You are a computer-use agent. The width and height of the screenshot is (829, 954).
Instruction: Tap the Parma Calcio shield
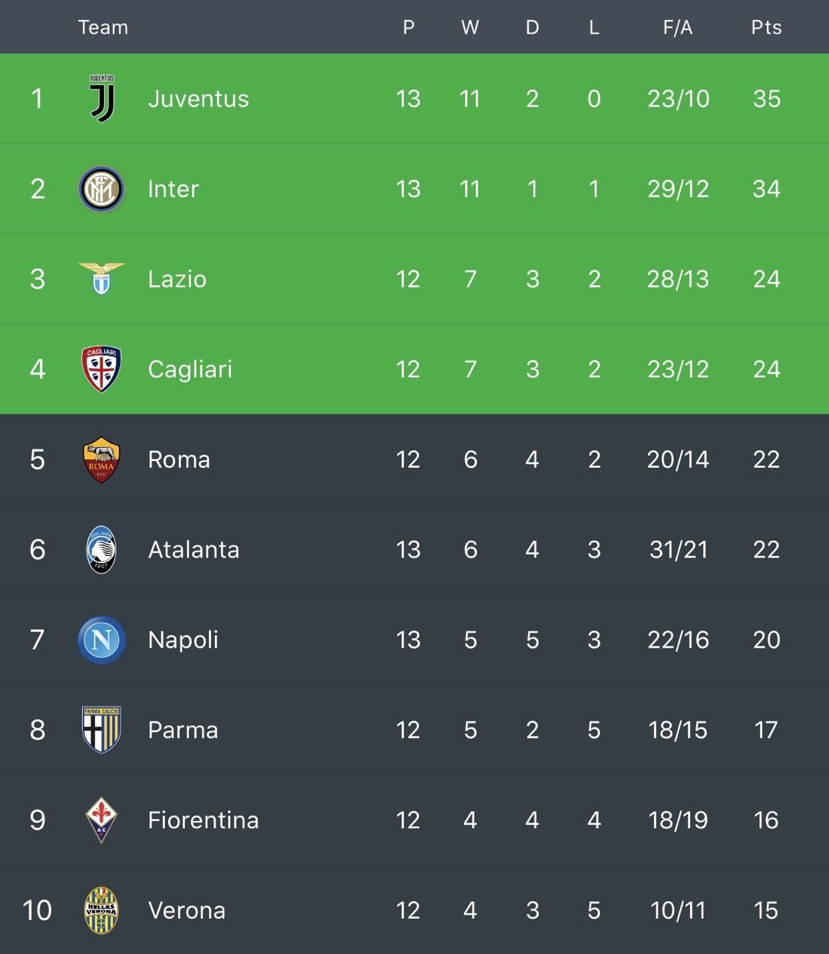point(101,730)
